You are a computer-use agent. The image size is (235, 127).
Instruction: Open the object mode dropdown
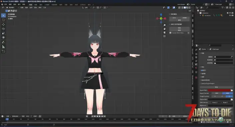pos(12,7)
